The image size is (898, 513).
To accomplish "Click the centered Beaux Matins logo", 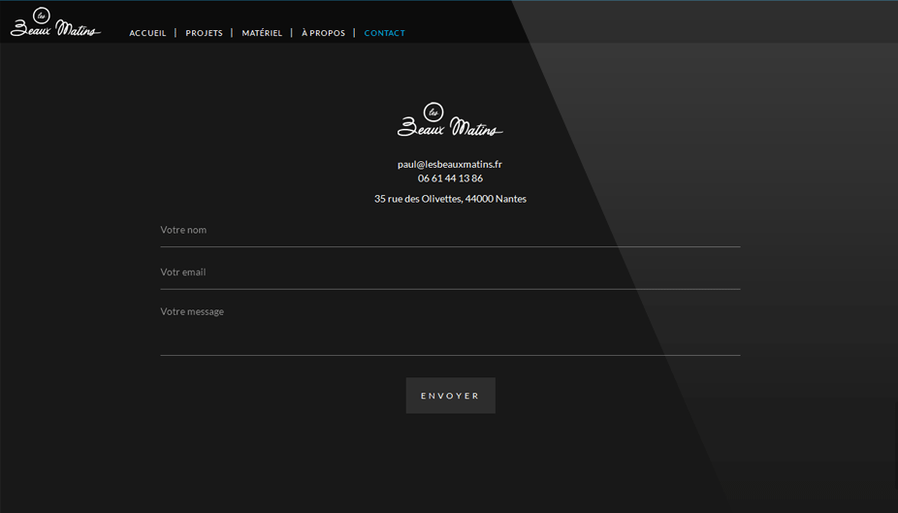I will coord(450,119).
